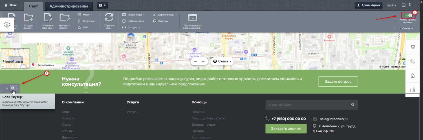
Task: Open the map Схема layer selector
Action: [222, 61]
